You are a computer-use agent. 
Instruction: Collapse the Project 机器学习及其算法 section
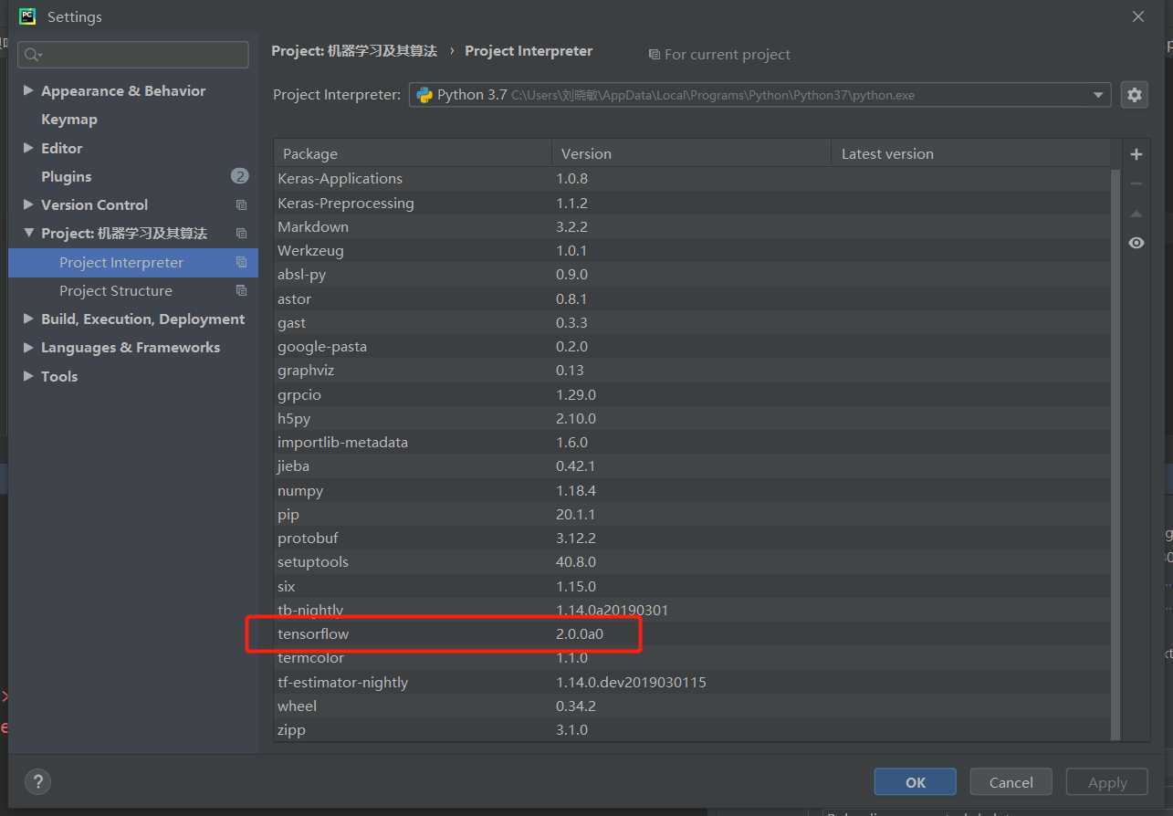click(28, 234)
